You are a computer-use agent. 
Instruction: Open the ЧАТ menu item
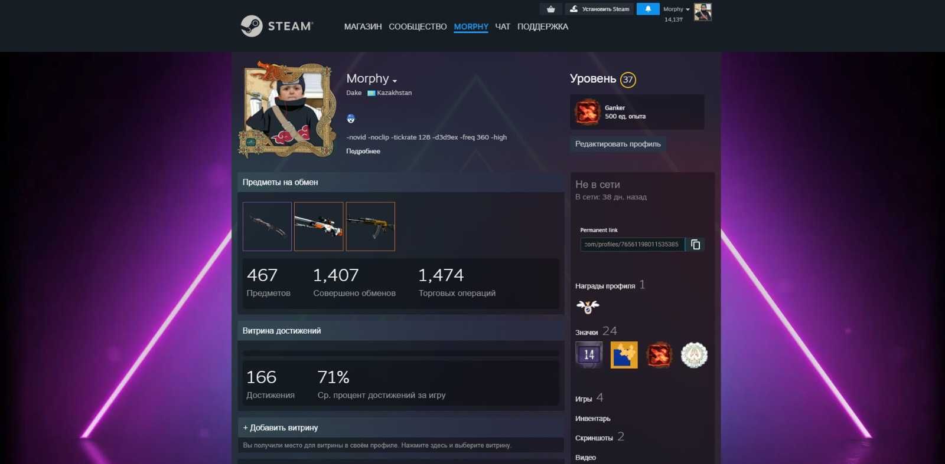[503, 27]
